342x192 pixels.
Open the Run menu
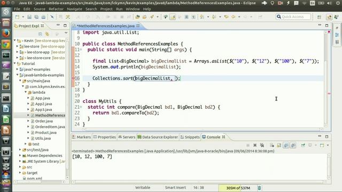[x=119, y=9]
